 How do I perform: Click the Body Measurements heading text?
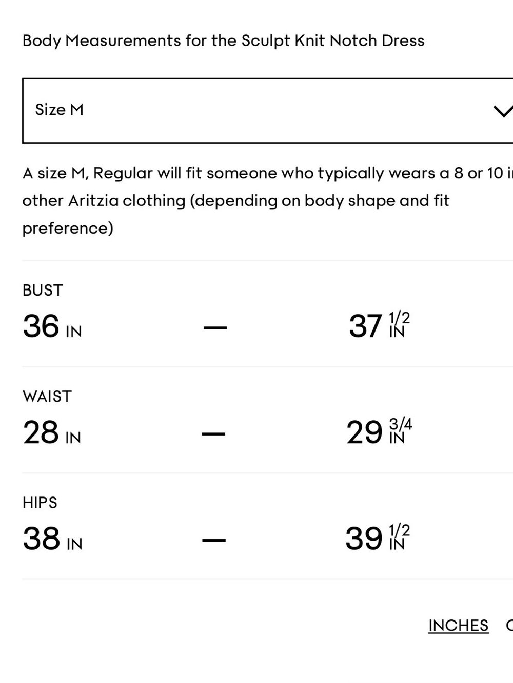coord(223,40)
